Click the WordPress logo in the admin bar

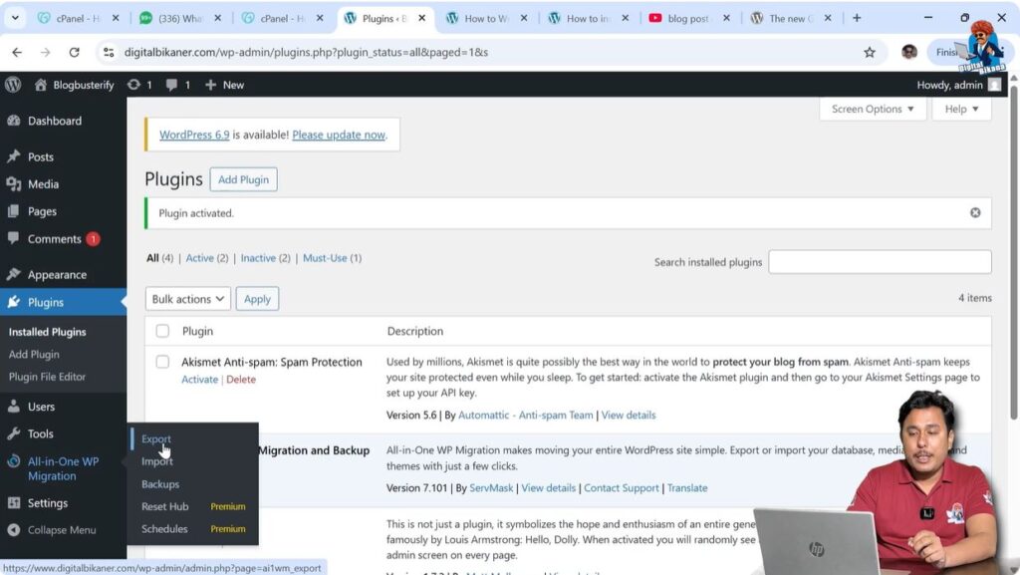pos(13,85)
